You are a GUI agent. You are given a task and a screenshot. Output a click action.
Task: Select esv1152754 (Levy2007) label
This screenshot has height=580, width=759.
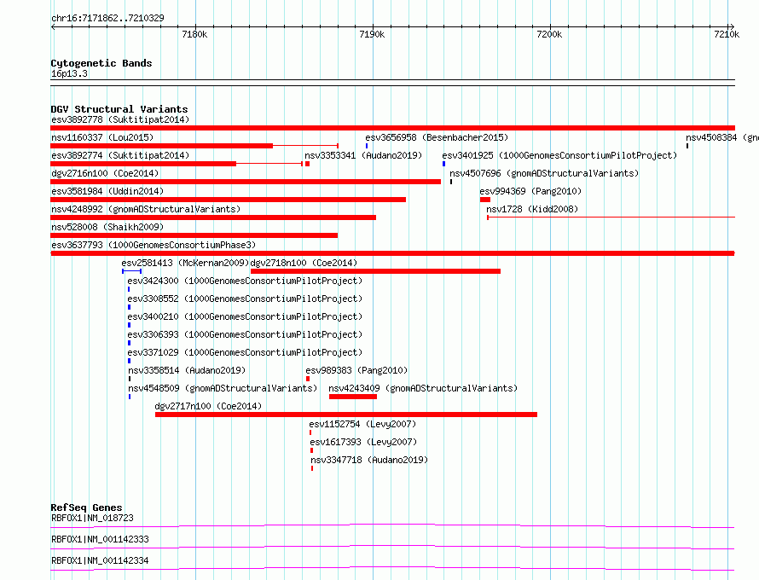click(362, 424)
